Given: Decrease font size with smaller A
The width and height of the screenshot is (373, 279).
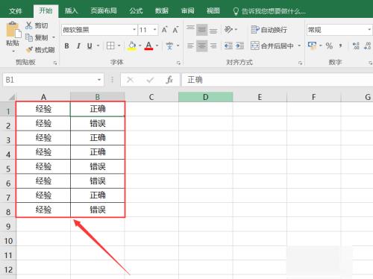Looking at the screenshot, I should click(175, 30).
